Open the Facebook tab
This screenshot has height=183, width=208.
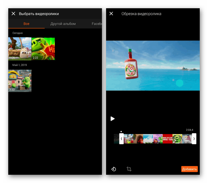(x=97, y=24)
